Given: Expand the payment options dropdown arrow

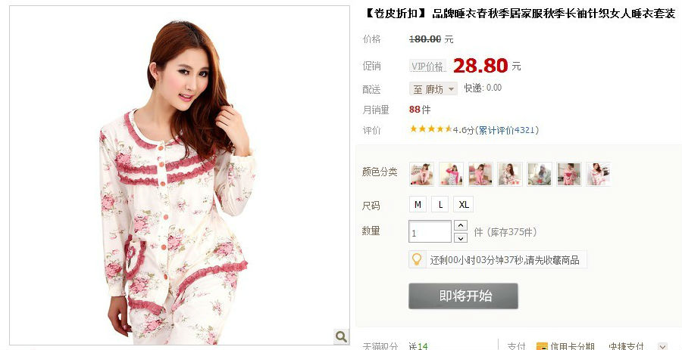Looking at the screenshot, I should click(662, 346).
